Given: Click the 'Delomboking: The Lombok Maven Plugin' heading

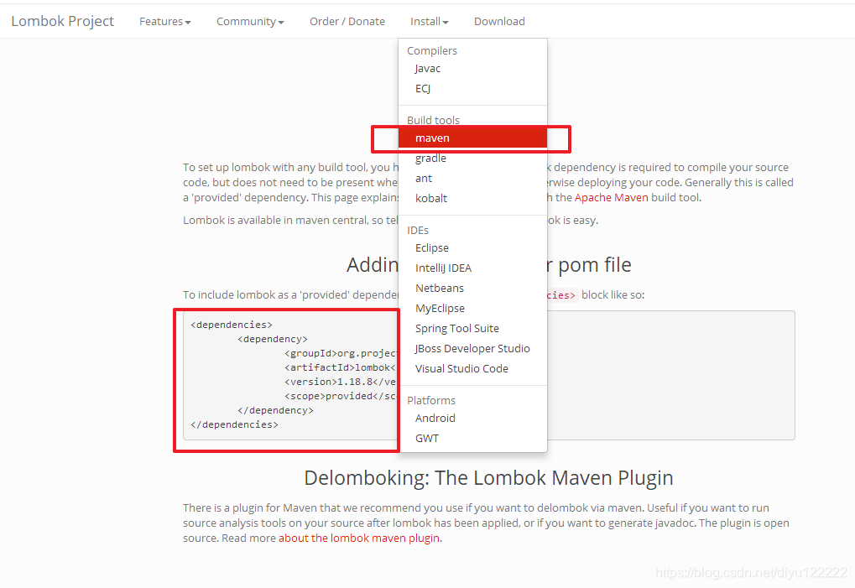Looking at the screenshot, I should point(488,477).
